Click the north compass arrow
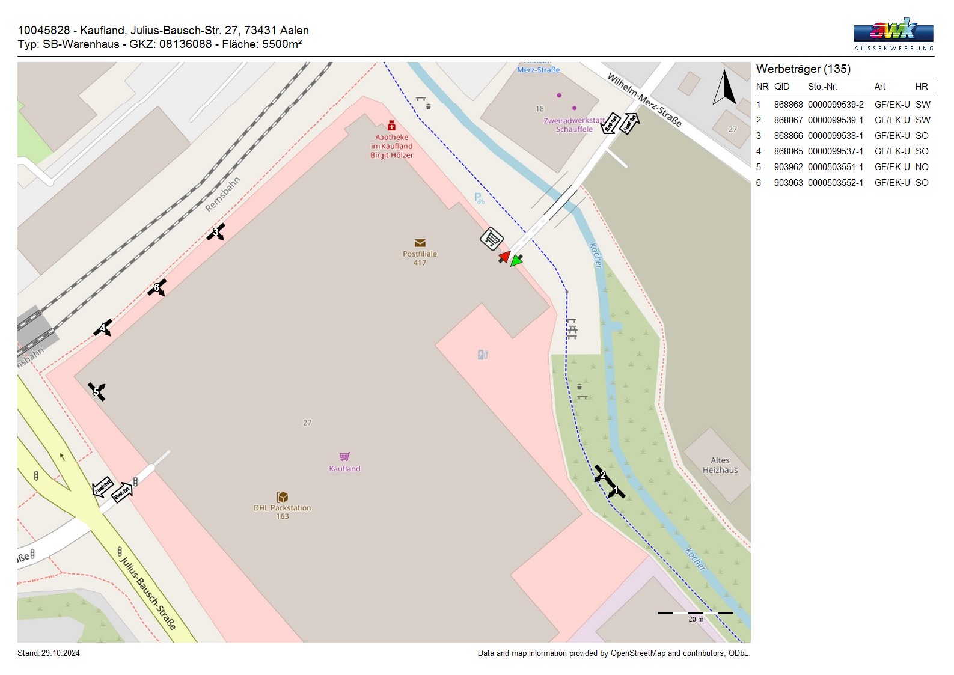The image size is (954, 675). pyautogui.click(x=724, y=88)
